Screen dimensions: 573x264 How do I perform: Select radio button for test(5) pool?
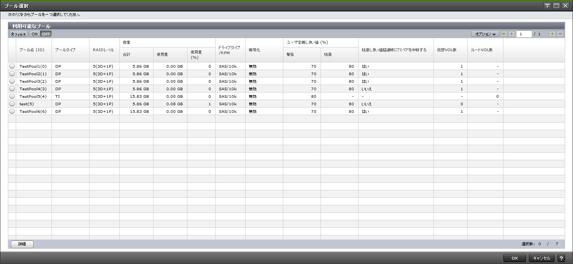click(x=12, y=104)
